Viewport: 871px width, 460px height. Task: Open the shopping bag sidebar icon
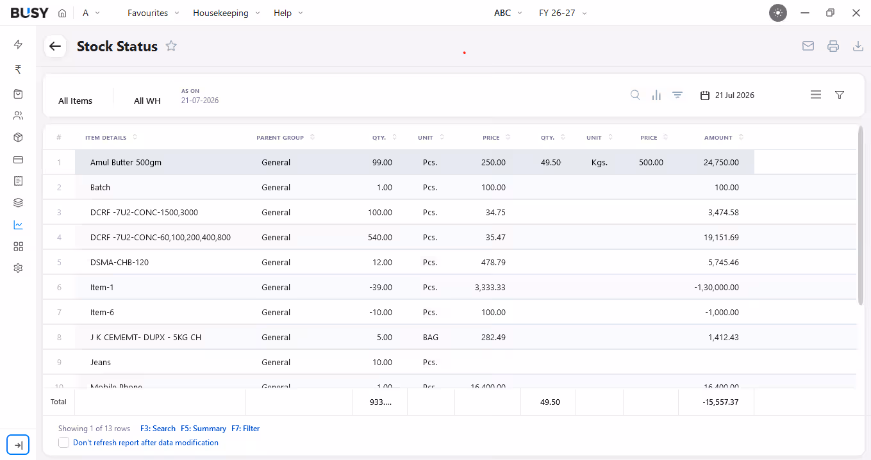(x=18, y=94)
